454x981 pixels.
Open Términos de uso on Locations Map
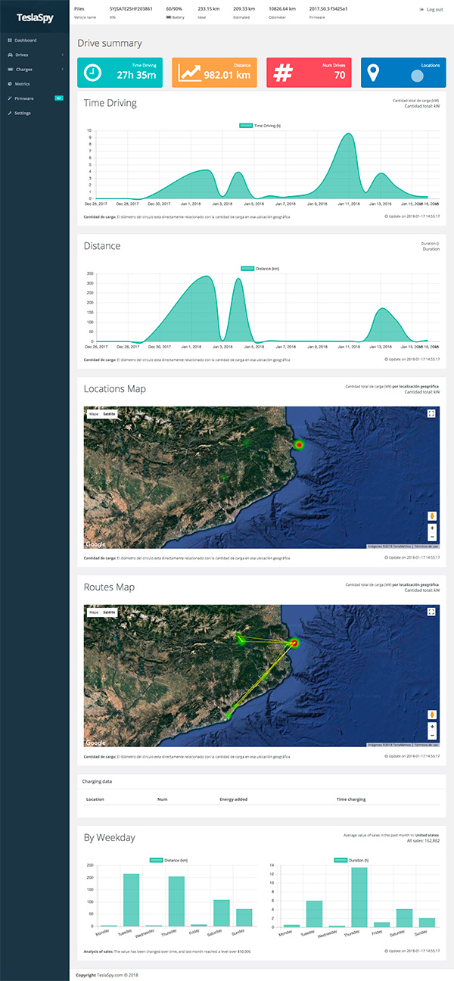tap(427, 546)
